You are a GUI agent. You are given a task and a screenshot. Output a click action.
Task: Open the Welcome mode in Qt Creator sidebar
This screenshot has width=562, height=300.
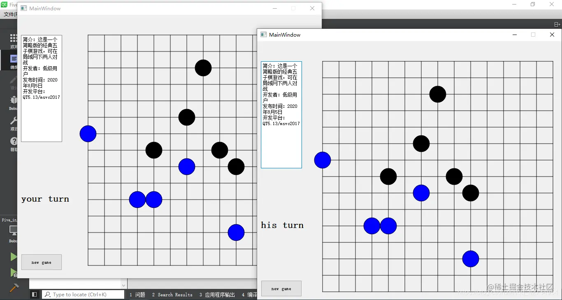pyautogui.click(x=14, y=41)
